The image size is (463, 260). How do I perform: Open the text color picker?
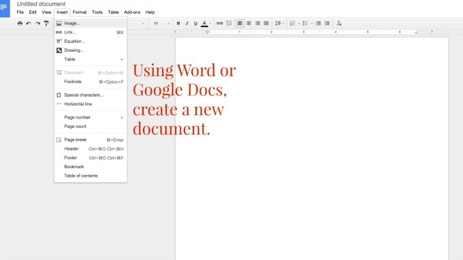(x=204, y=24)
